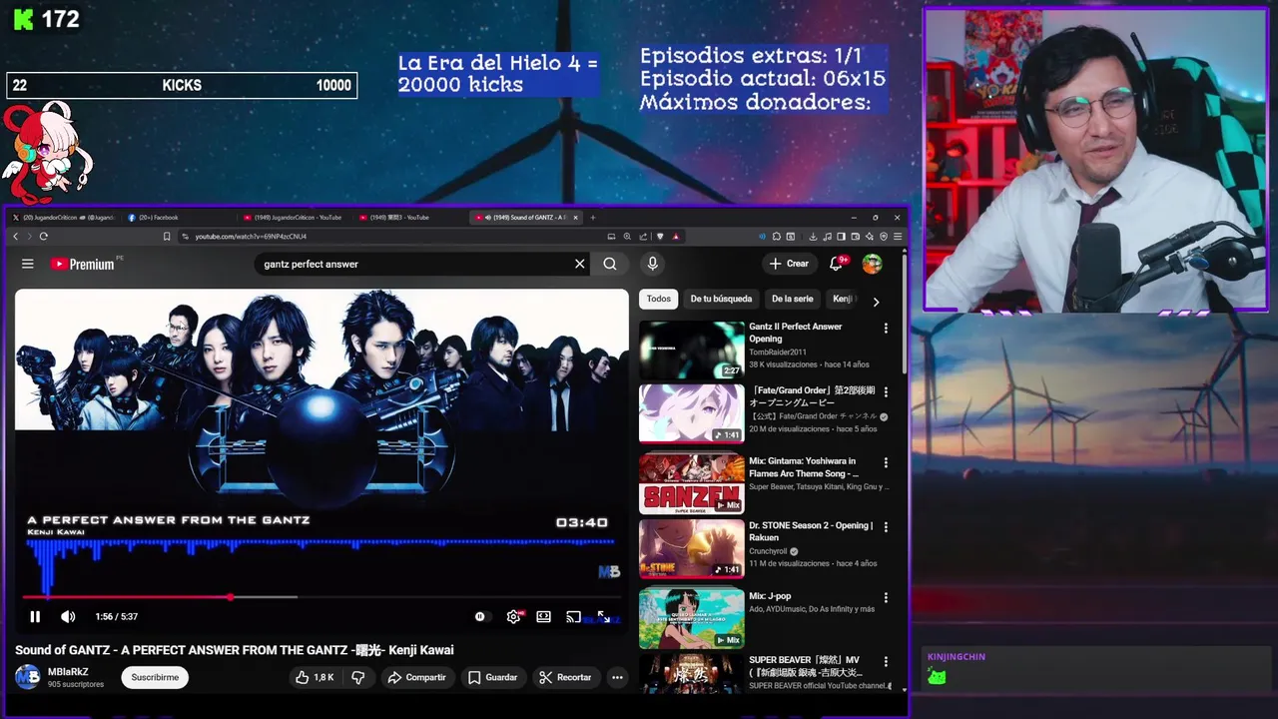Screen dimensions: 1278x719
Task: Open a new browser tab with plus
Action: click(x=593, y=217)
